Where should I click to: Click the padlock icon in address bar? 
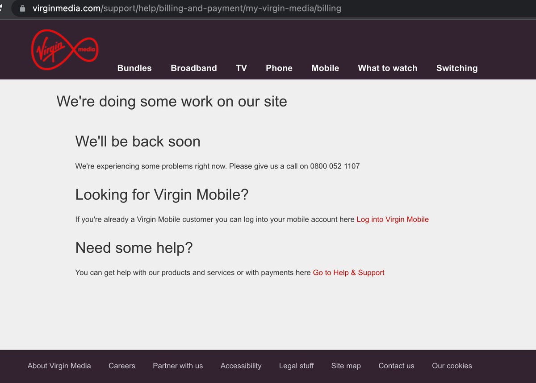[x=23, y=8]
